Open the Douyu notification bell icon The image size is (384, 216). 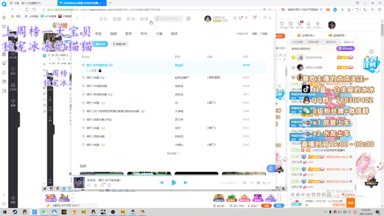click(x=308, y=24)
